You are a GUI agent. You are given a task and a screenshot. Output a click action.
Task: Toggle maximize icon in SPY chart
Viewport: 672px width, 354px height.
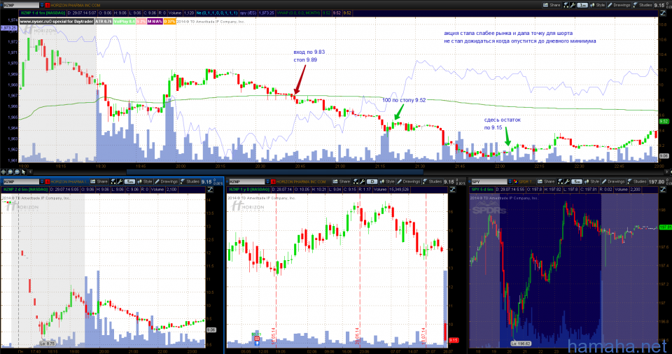(663, 190)
